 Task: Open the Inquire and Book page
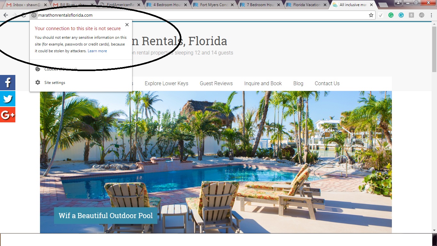[x=263, y=83]
